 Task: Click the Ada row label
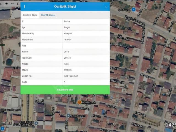(x=24, y=46)
